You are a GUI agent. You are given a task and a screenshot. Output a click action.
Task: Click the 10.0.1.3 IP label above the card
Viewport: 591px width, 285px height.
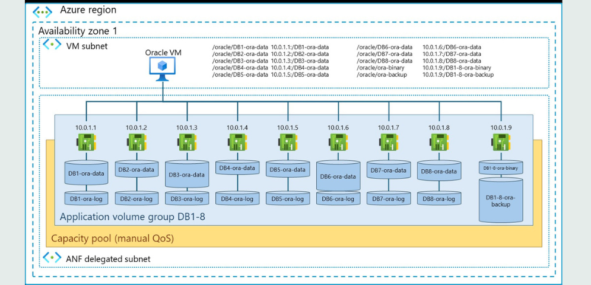click(x=187, y=128)
